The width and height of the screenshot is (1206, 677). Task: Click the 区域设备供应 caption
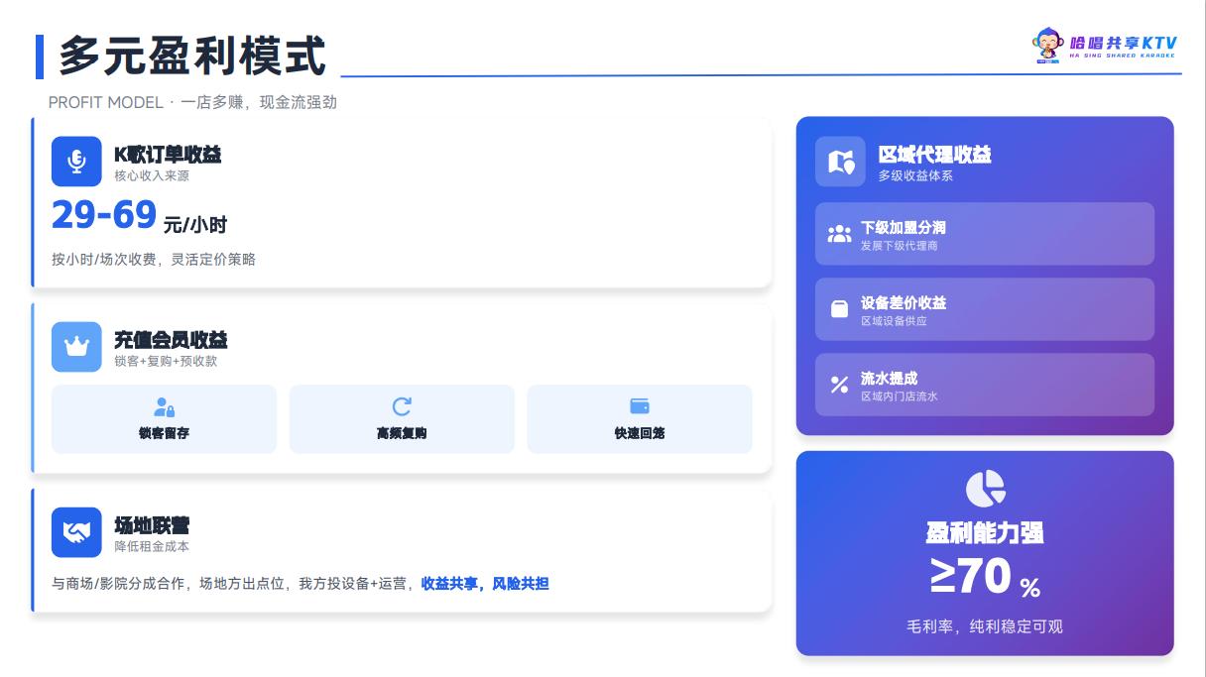pyautogui.click(x=894, y=320)
